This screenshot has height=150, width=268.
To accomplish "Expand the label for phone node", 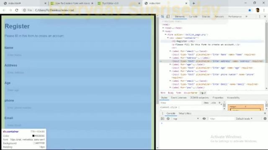I will pos(170,71).
